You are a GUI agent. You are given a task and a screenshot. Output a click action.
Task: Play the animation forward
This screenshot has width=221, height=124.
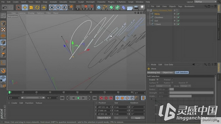[78, 98]
